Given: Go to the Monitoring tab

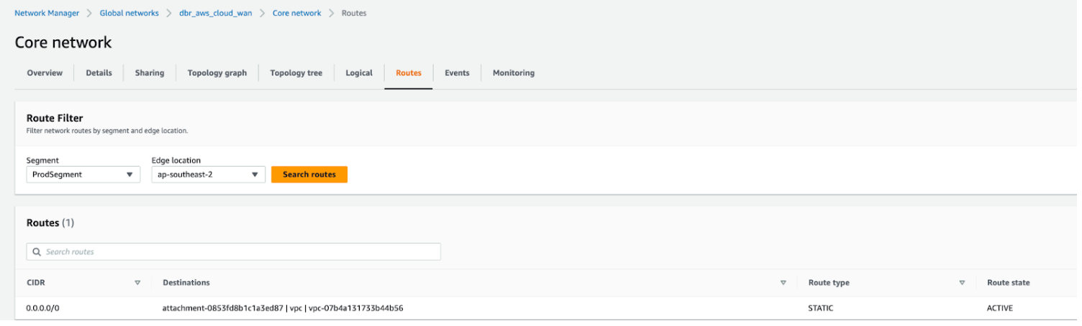Looking at the screenshot, I should pyautogui.click(x=513, y=73).
